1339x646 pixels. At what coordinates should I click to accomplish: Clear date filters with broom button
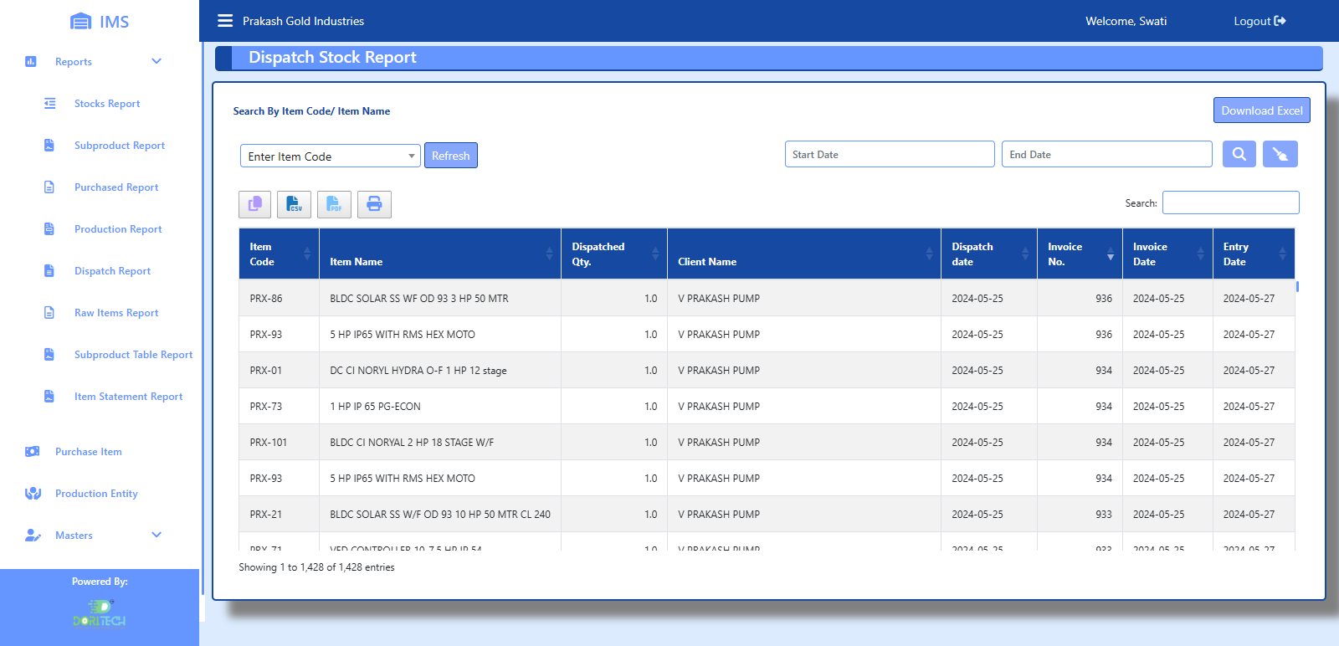click(1280, 154)
